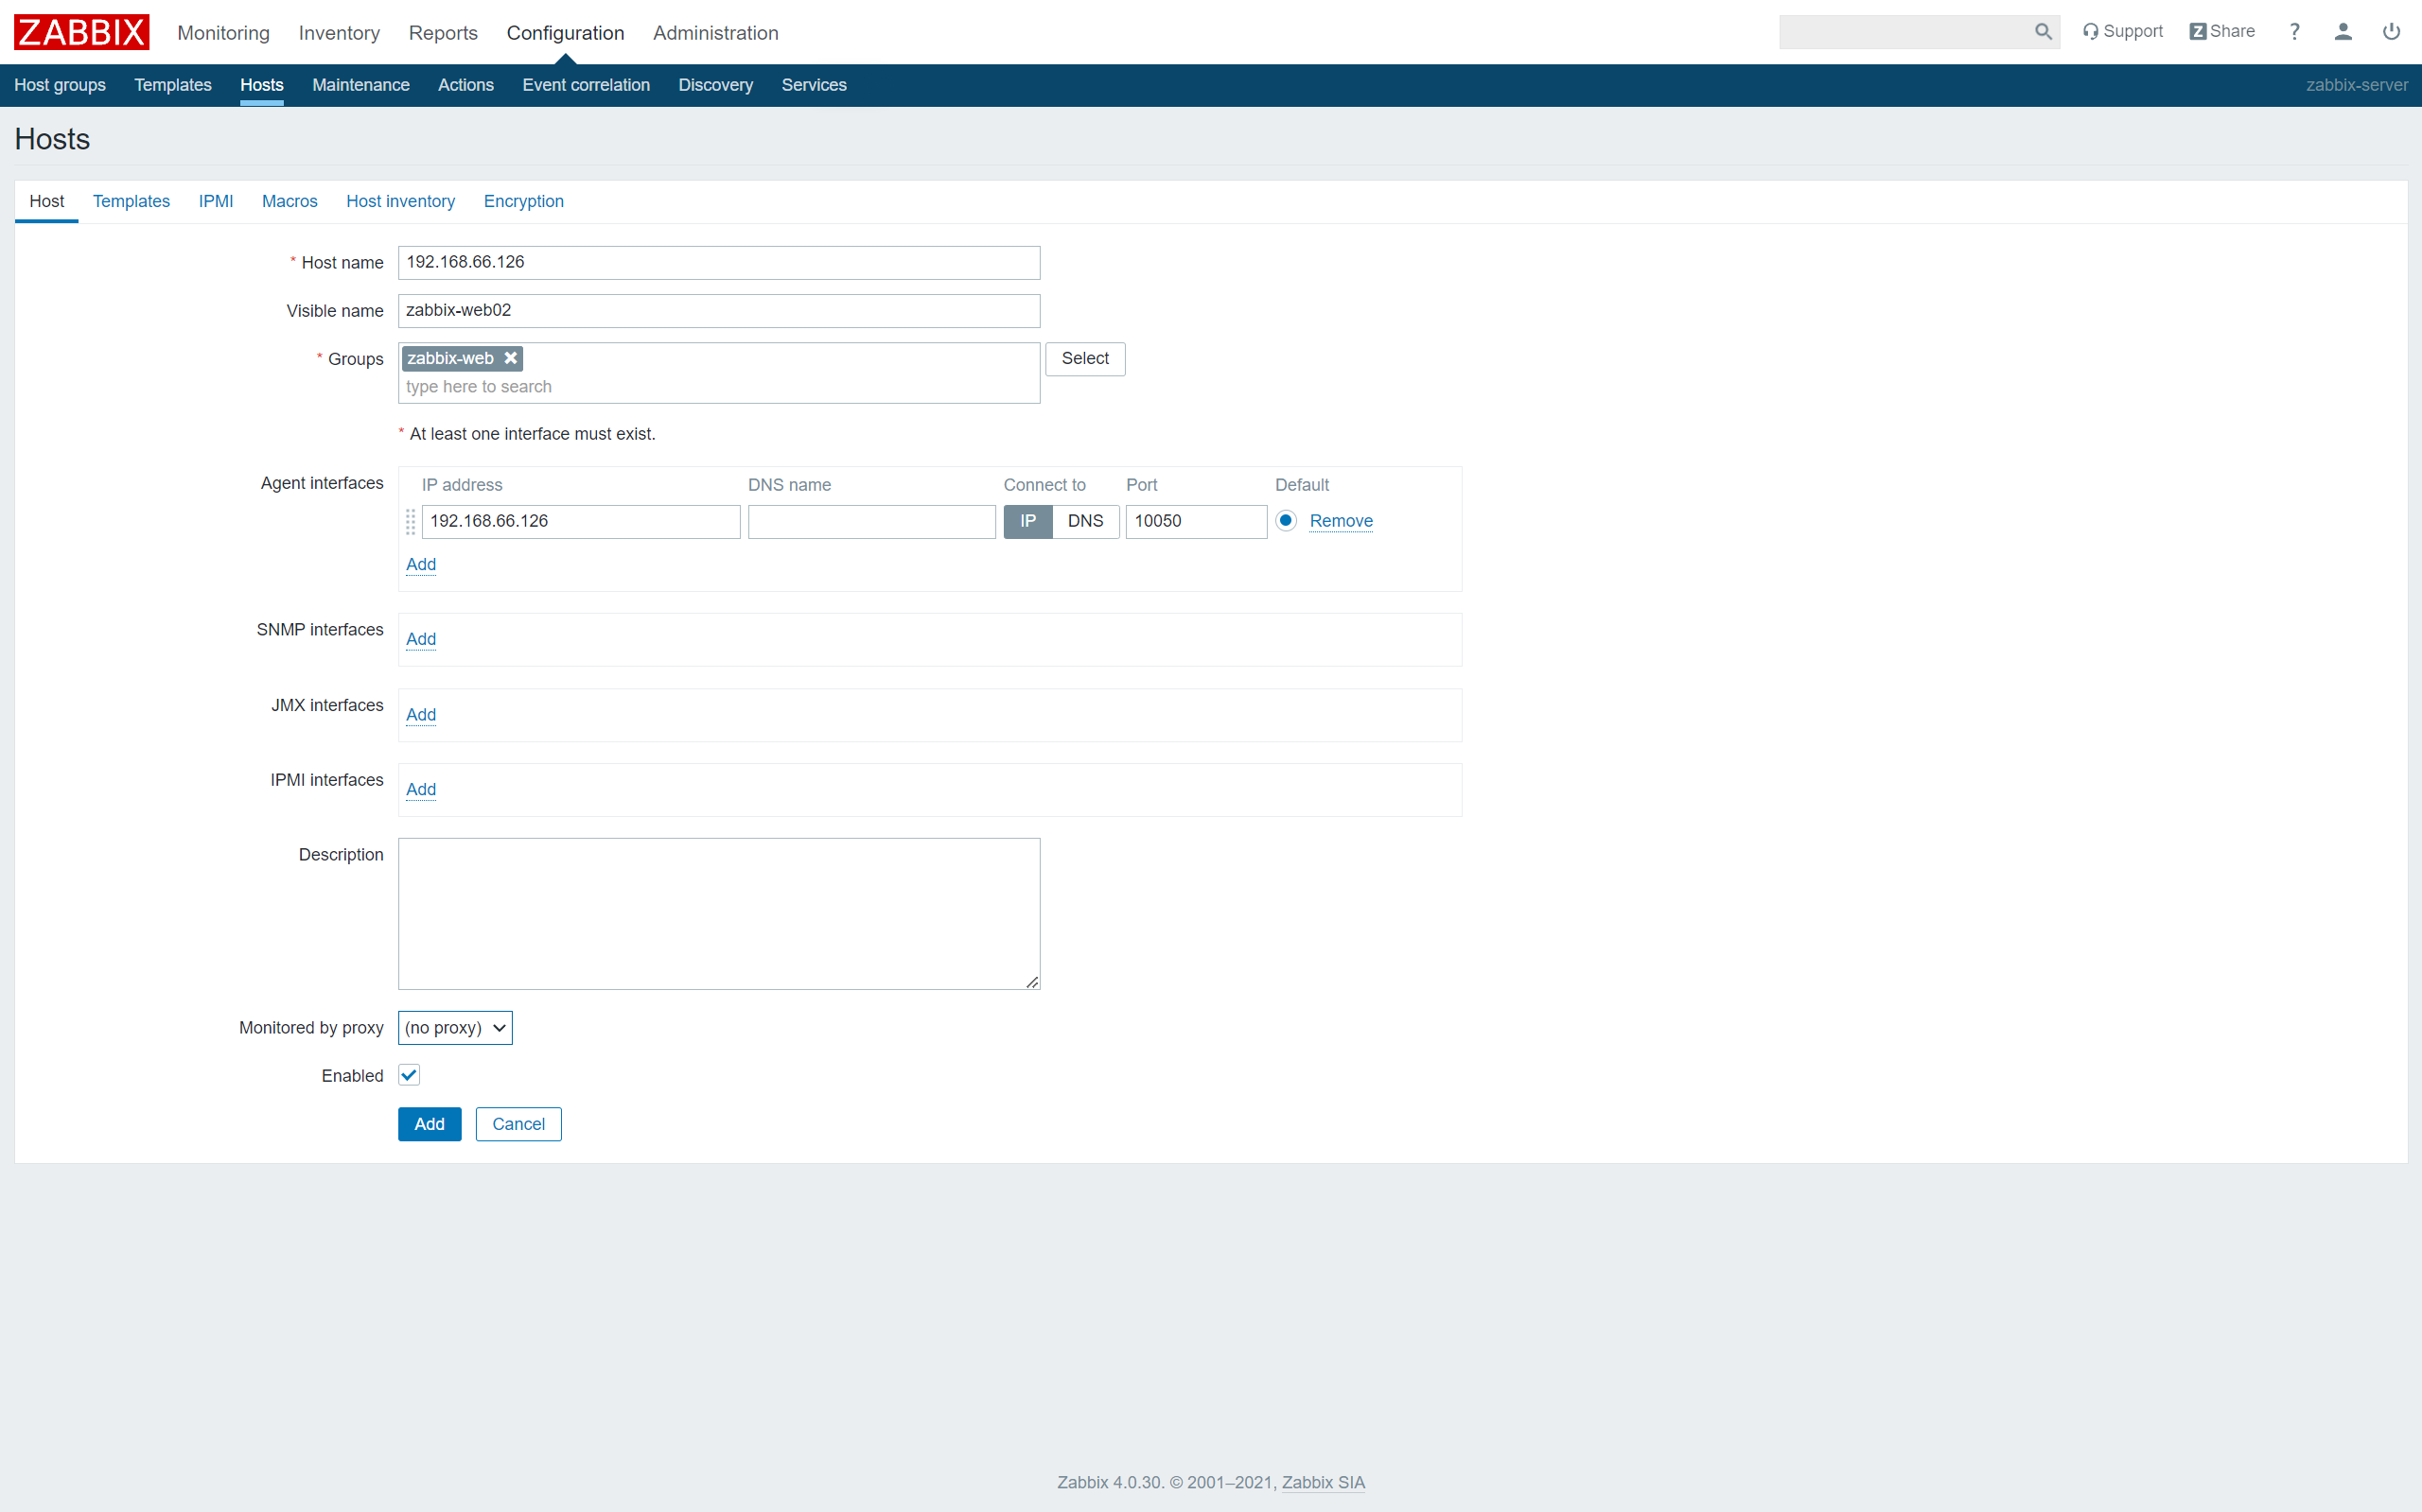Image resolution: width=2422 pixels, height=1512 pixels.
Task: Open the Reports menu
Action: pos(443,33)
